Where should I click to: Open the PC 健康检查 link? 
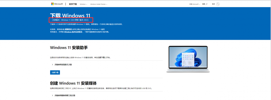(x=67, y=29)
